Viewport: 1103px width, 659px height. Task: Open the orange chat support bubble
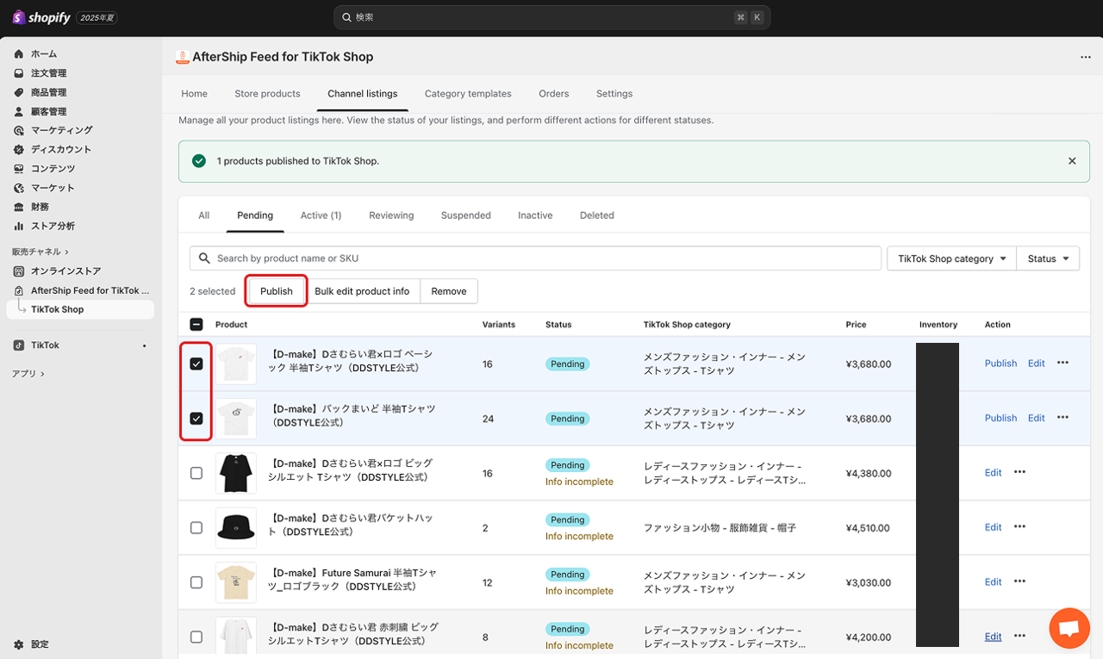tap(1069, 628)
